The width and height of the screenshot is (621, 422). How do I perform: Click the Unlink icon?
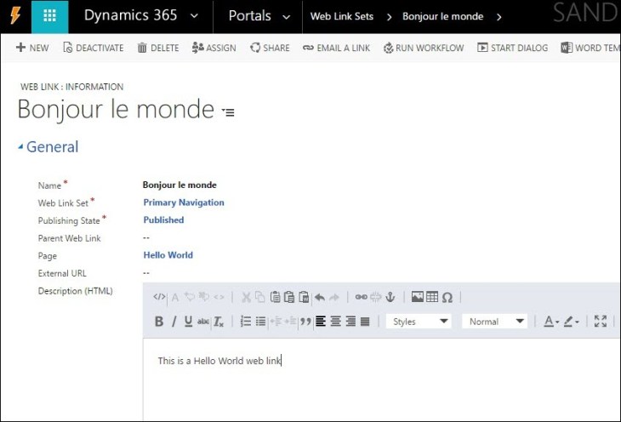tap(375, 297)
